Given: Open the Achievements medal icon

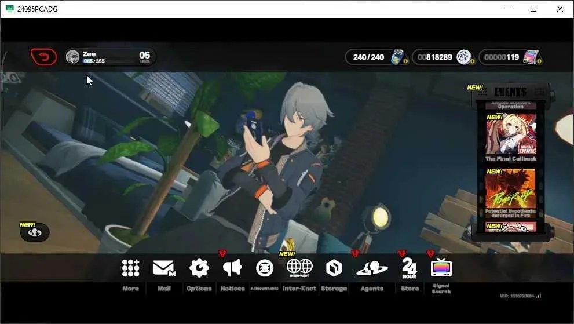Looking at the screenshot, I should [265, 268].
